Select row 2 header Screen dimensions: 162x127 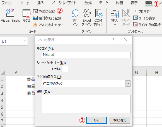3,86
